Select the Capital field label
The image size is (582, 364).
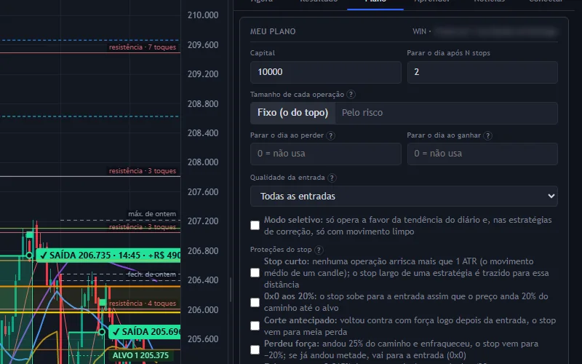point(263,53)
